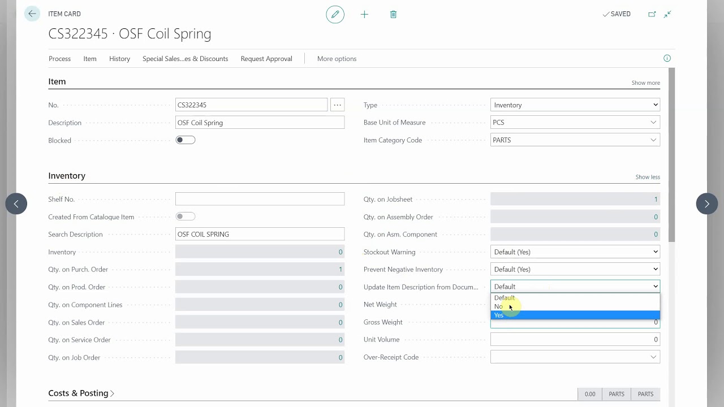Open Item Category Code dropdown

653,140
